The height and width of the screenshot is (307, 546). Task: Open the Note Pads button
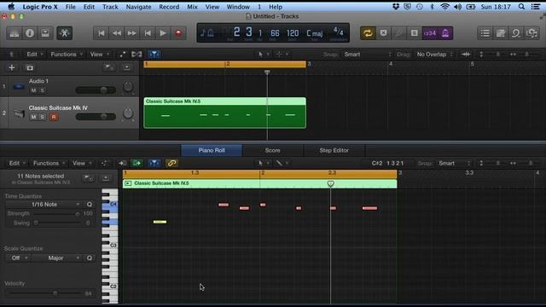coord(501,33)
